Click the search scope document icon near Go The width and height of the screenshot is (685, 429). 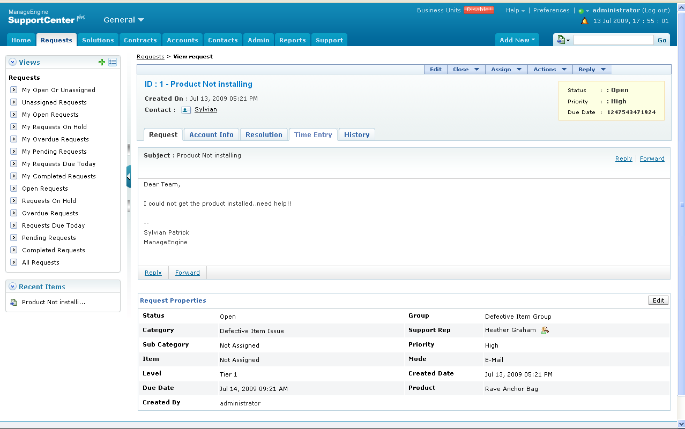[562, 39]
